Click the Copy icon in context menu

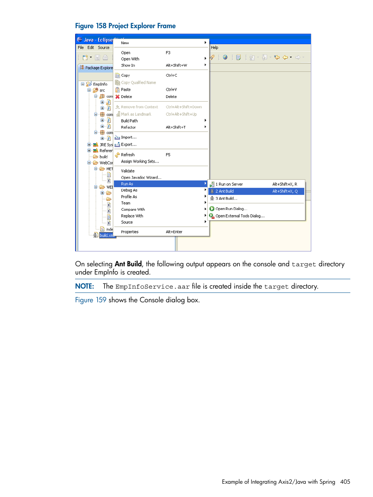pos(117,75)
